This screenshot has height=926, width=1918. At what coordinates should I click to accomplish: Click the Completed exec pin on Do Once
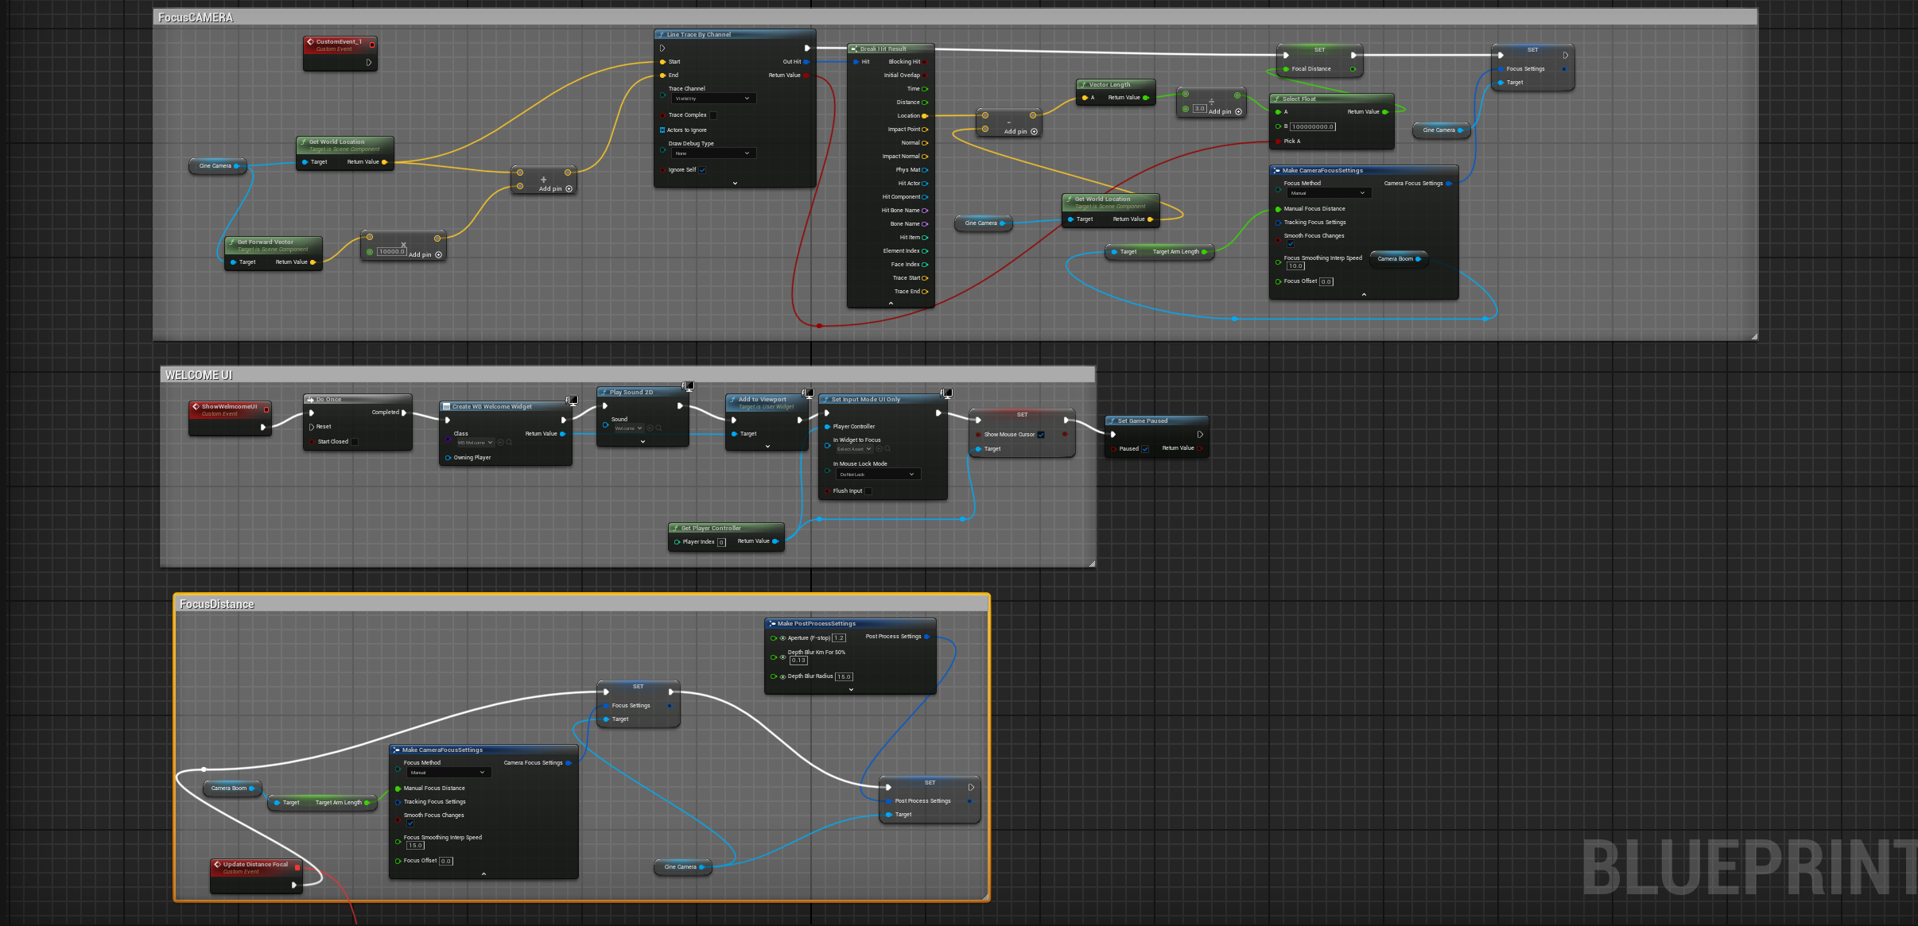pos(404,413)
